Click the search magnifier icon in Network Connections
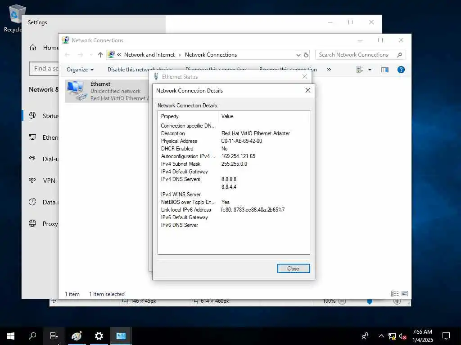 (x=399, y=55)
